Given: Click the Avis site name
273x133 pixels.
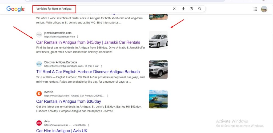Looking at the screenshot, I should (47, 121).
